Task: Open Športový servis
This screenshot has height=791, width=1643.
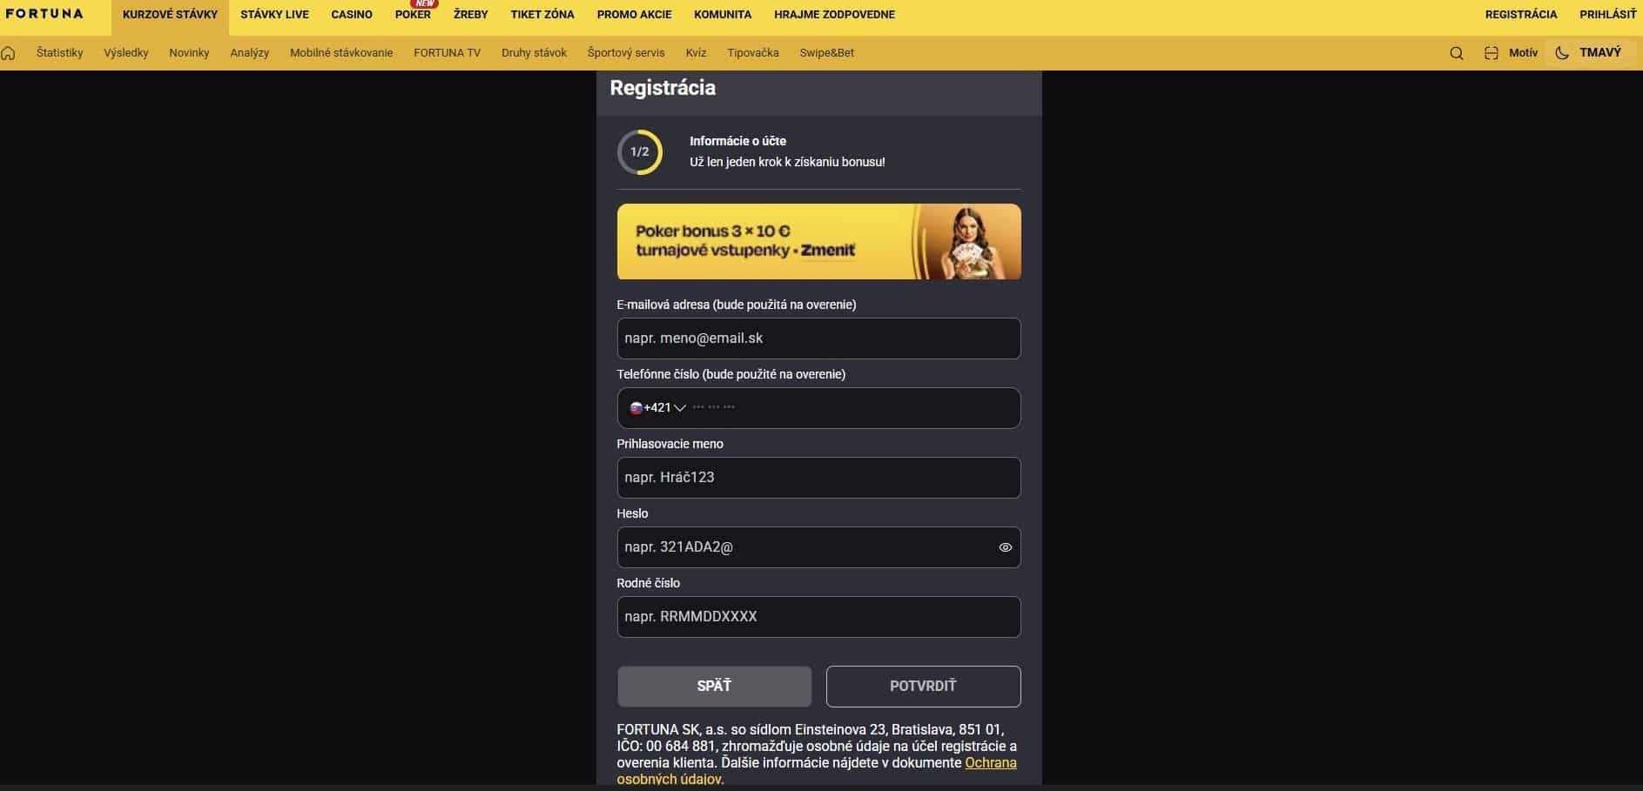Action: (626, 53)
